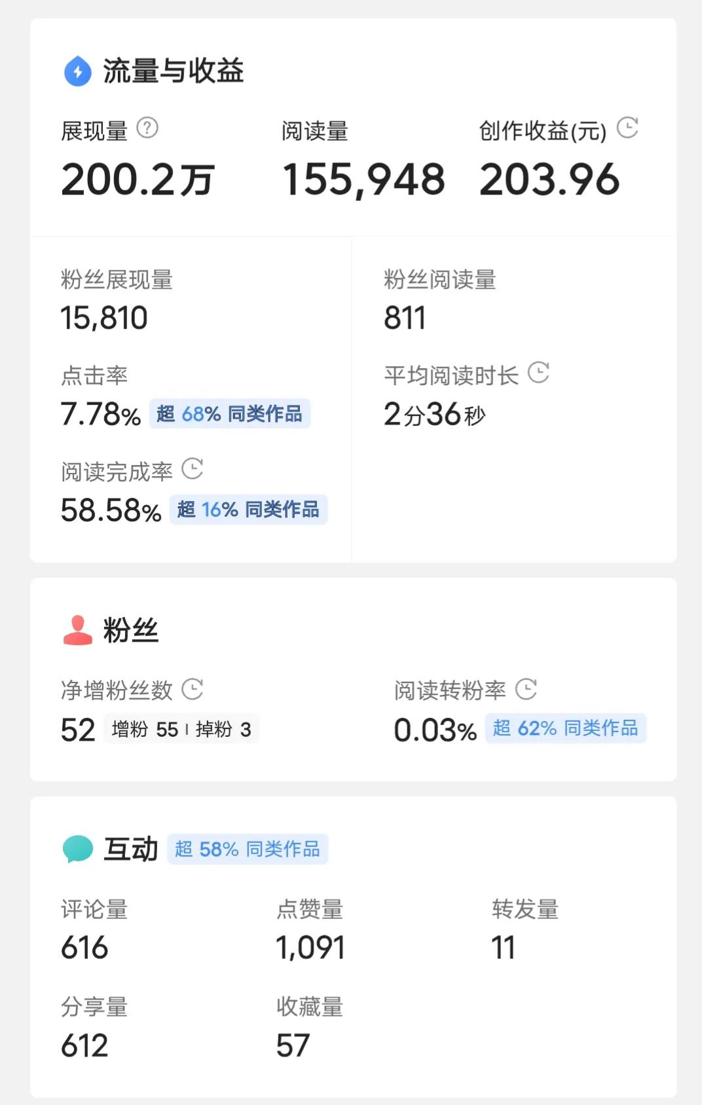This screenshot has height=1105, width=702.
Task: Click the clock icon beside 平均阅读时长
Action: tap(538, 373)
